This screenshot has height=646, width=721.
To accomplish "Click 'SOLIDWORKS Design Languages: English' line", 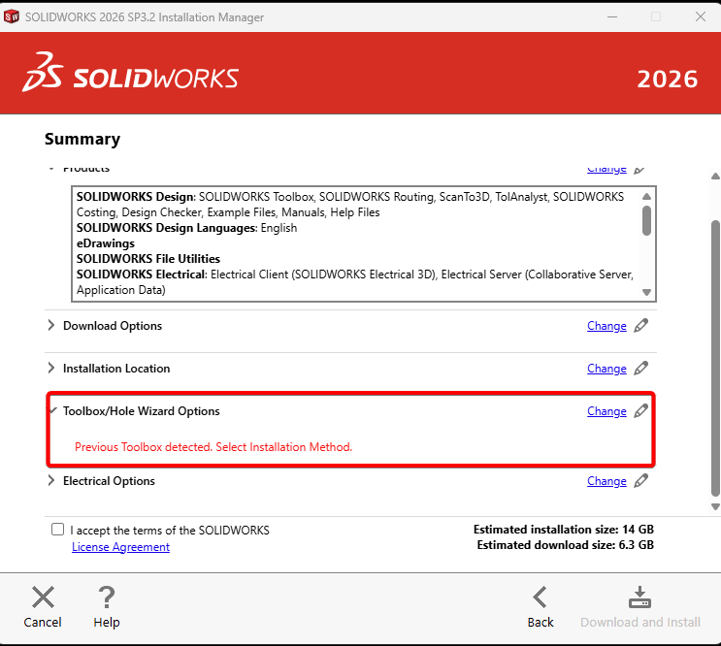I will [x=186, y=228].
